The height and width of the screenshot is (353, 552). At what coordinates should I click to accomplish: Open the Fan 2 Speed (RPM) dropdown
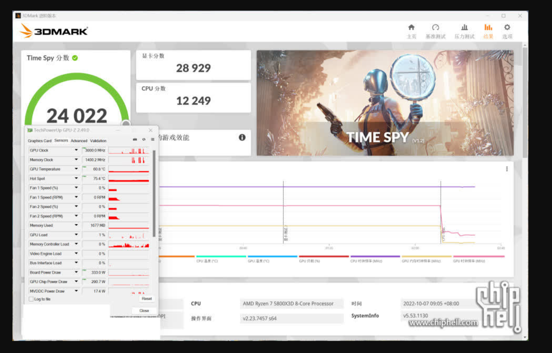coord(76,216)
